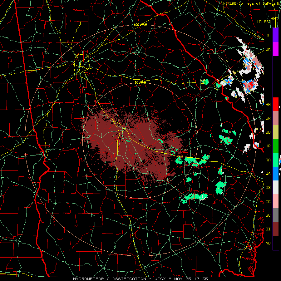Click the "IC" legend label
Screen dimensions: 281x281
[x=268, y=202]
